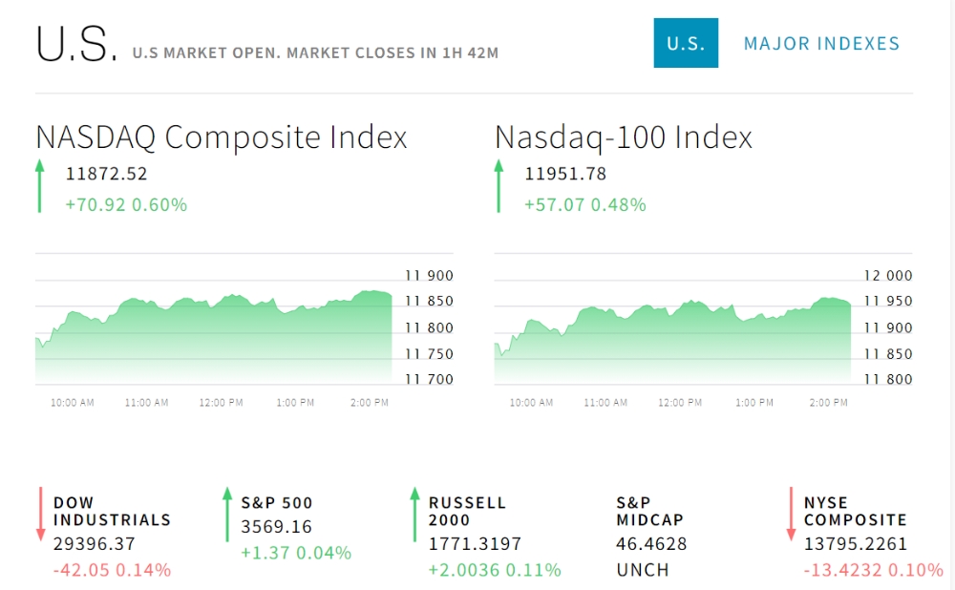Select the U.S. tab
955x590 pixels.
(686, 43)
